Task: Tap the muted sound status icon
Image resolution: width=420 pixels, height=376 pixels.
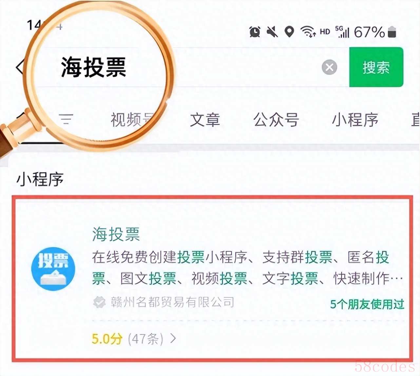Action: [272, 32]
